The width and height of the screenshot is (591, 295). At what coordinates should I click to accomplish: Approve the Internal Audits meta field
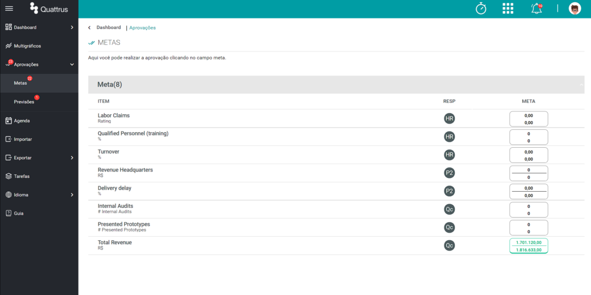(x=529, y=210)
